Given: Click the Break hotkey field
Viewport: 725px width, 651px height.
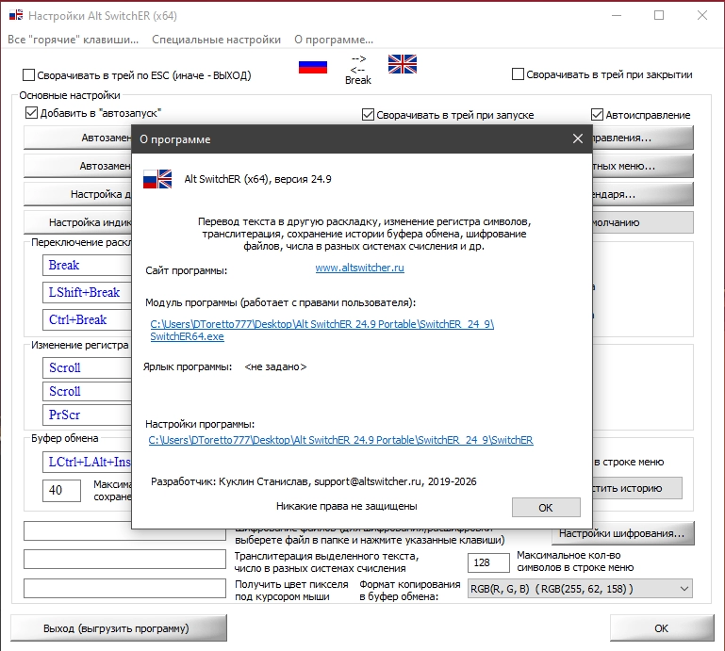Looking at the screenshot, I should click(87, 266).
